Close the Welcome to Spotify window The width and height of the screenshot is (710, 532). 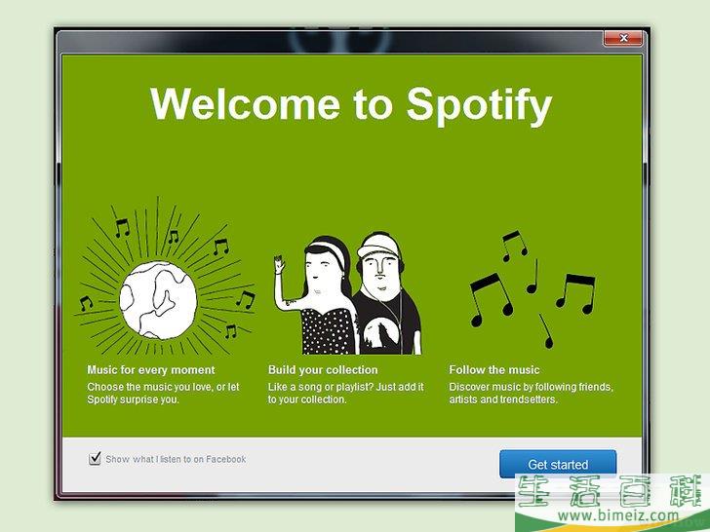point(623,38)
